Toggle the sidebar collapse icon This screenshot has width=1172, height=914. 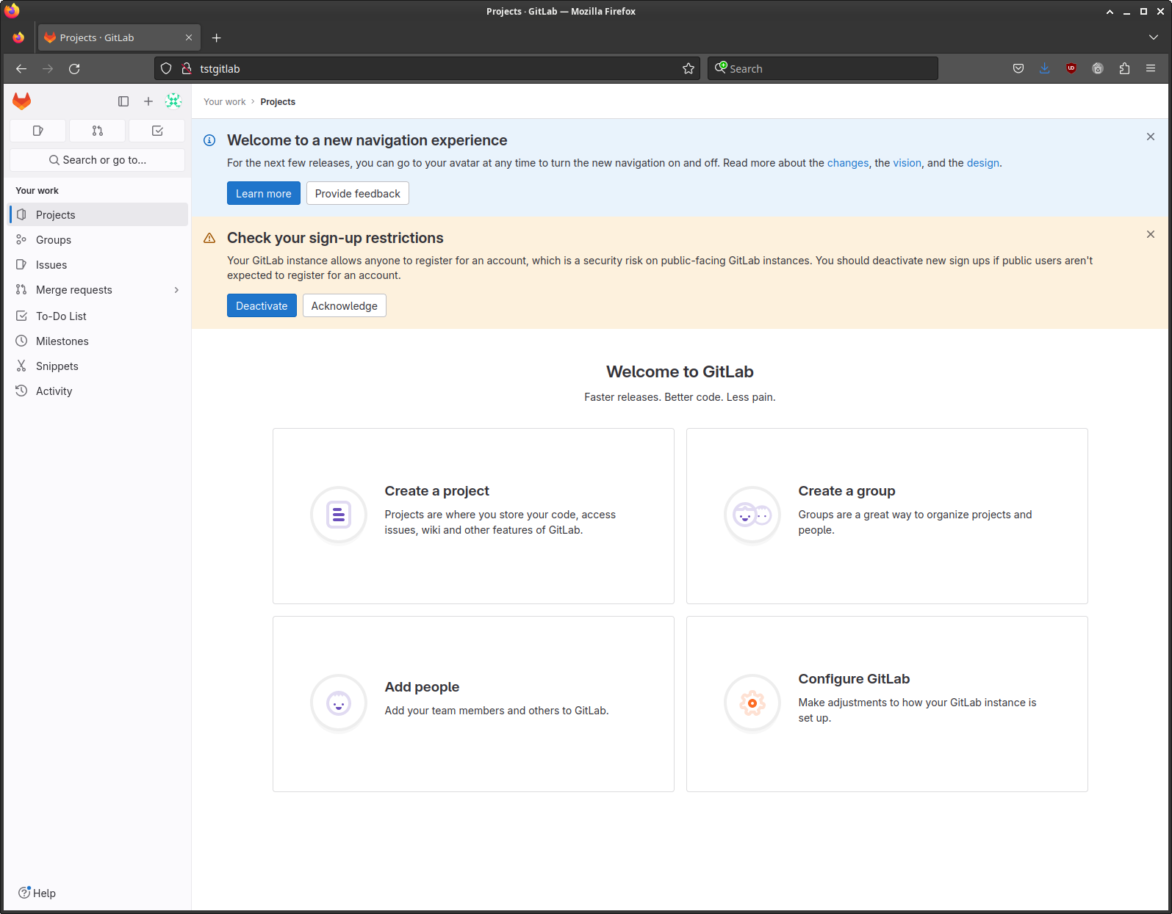point(123,101)
